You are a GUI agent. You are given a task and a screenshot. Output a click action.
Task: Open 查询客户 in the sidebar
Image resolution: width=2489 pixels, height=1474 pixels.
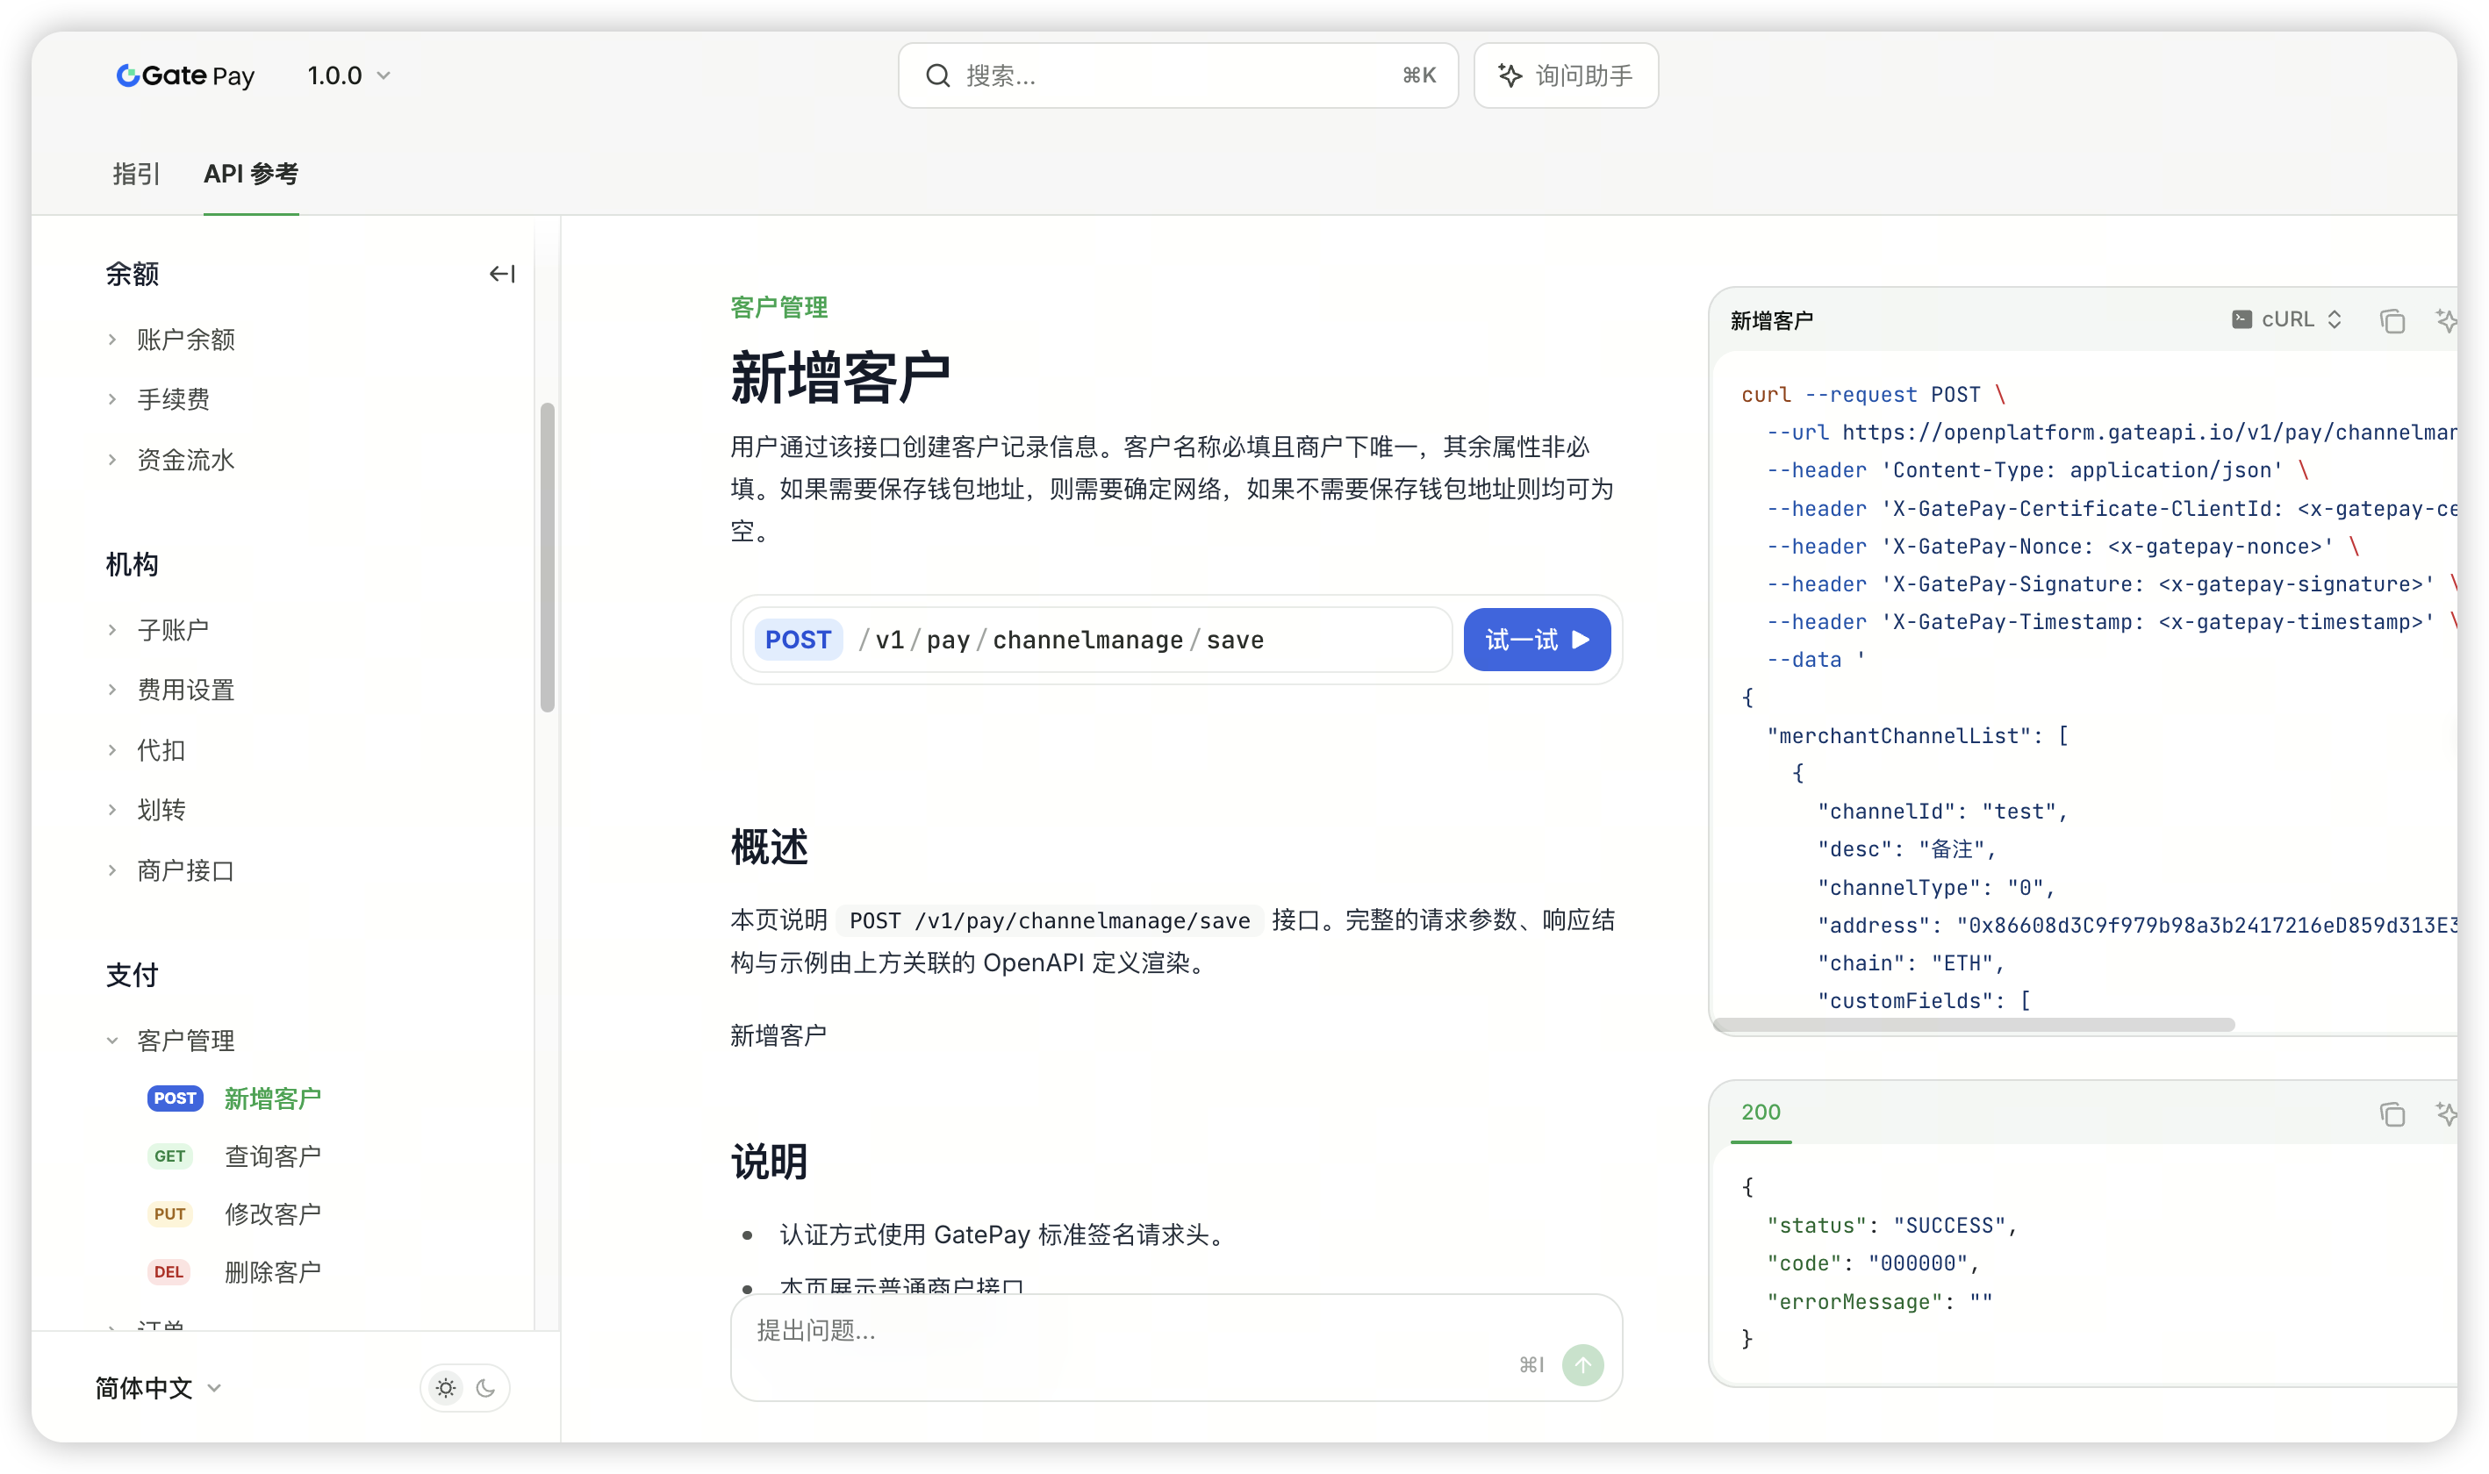(x=272, y=1156)
